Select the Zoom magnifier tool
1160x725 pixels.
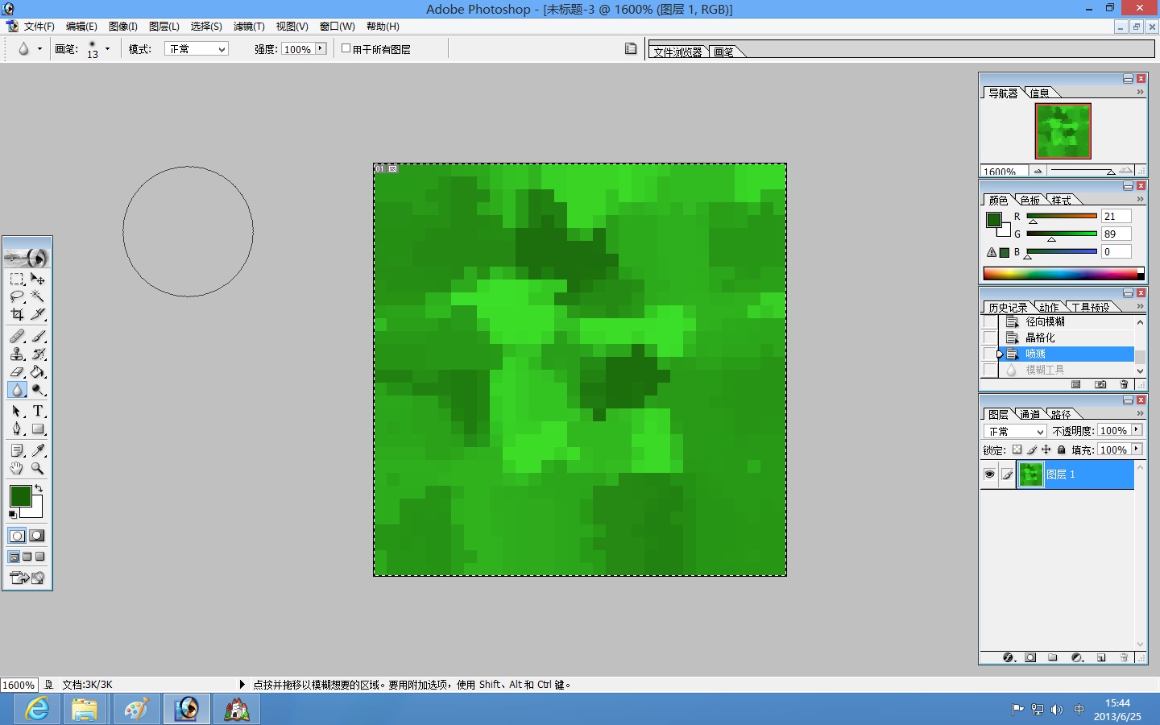pos(38,468)
